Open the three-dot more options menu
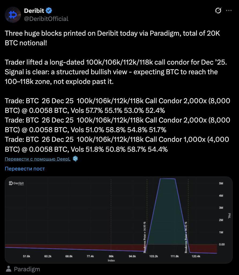The width and height of the screenshot is (239, 275). 229,11
